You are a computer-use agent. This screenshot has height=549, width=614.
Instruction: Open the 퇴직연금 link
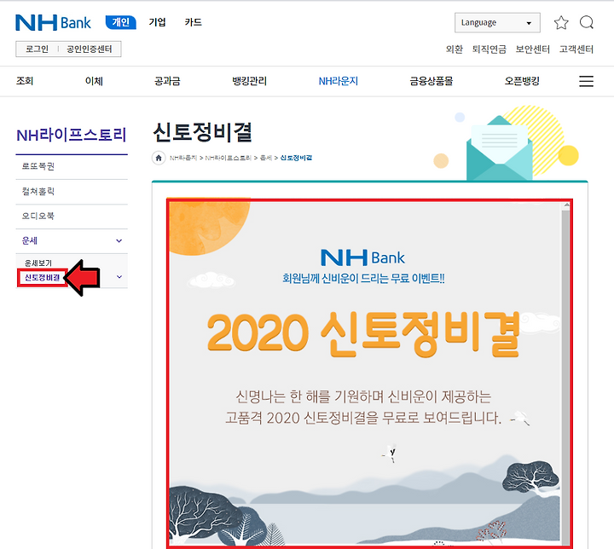489,49
